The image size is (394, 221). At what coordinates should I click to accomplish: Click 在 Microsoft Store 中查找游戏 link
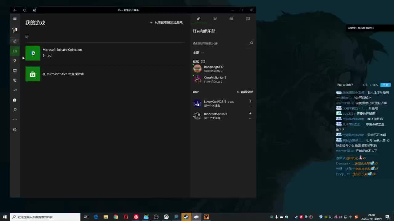[x=63, y=74]
